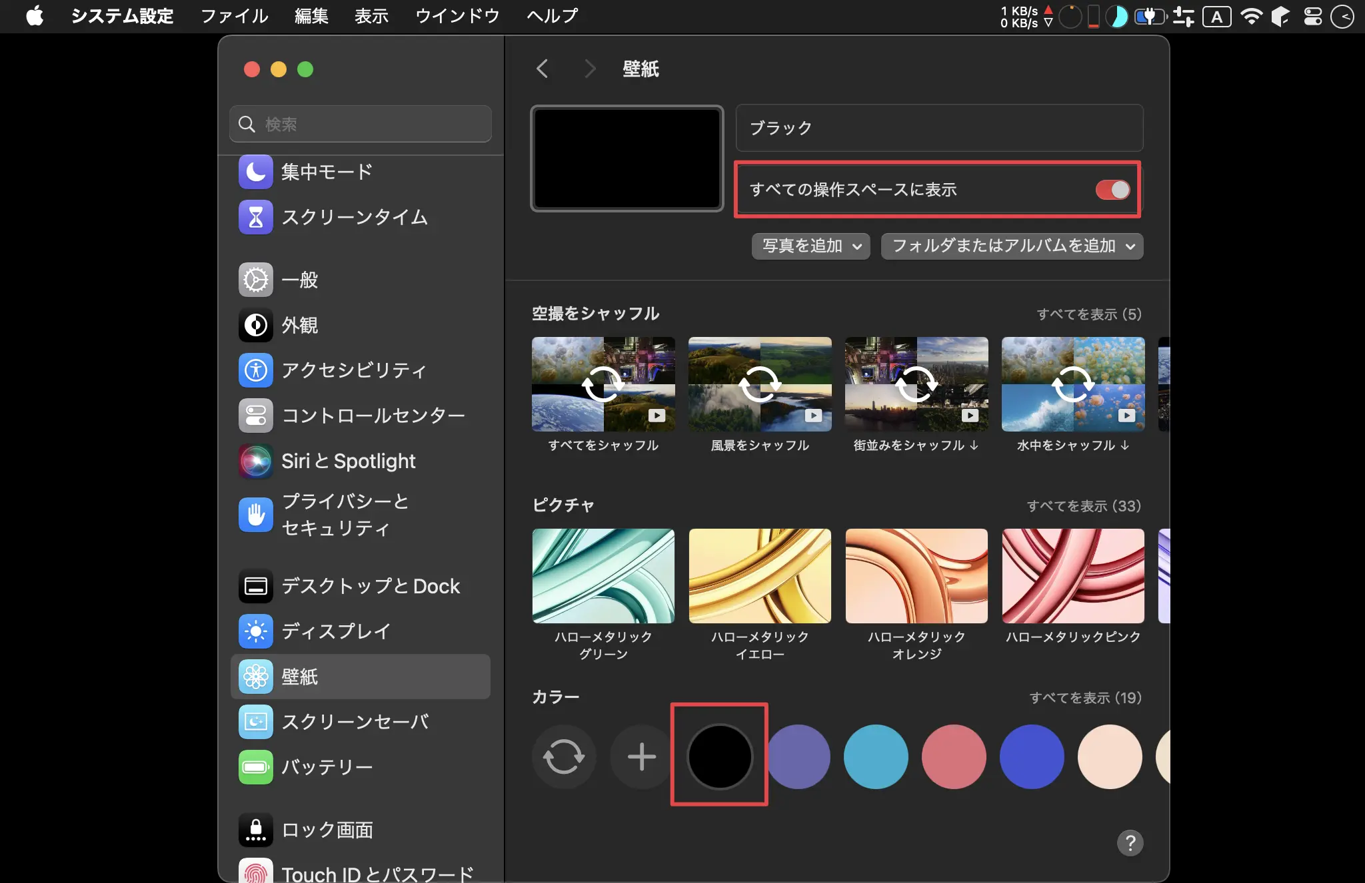1365x883 pixels.
Task: Show all カラー すべてを表示 (19)
Action: pyautogui.click(x=1086, y=698)
